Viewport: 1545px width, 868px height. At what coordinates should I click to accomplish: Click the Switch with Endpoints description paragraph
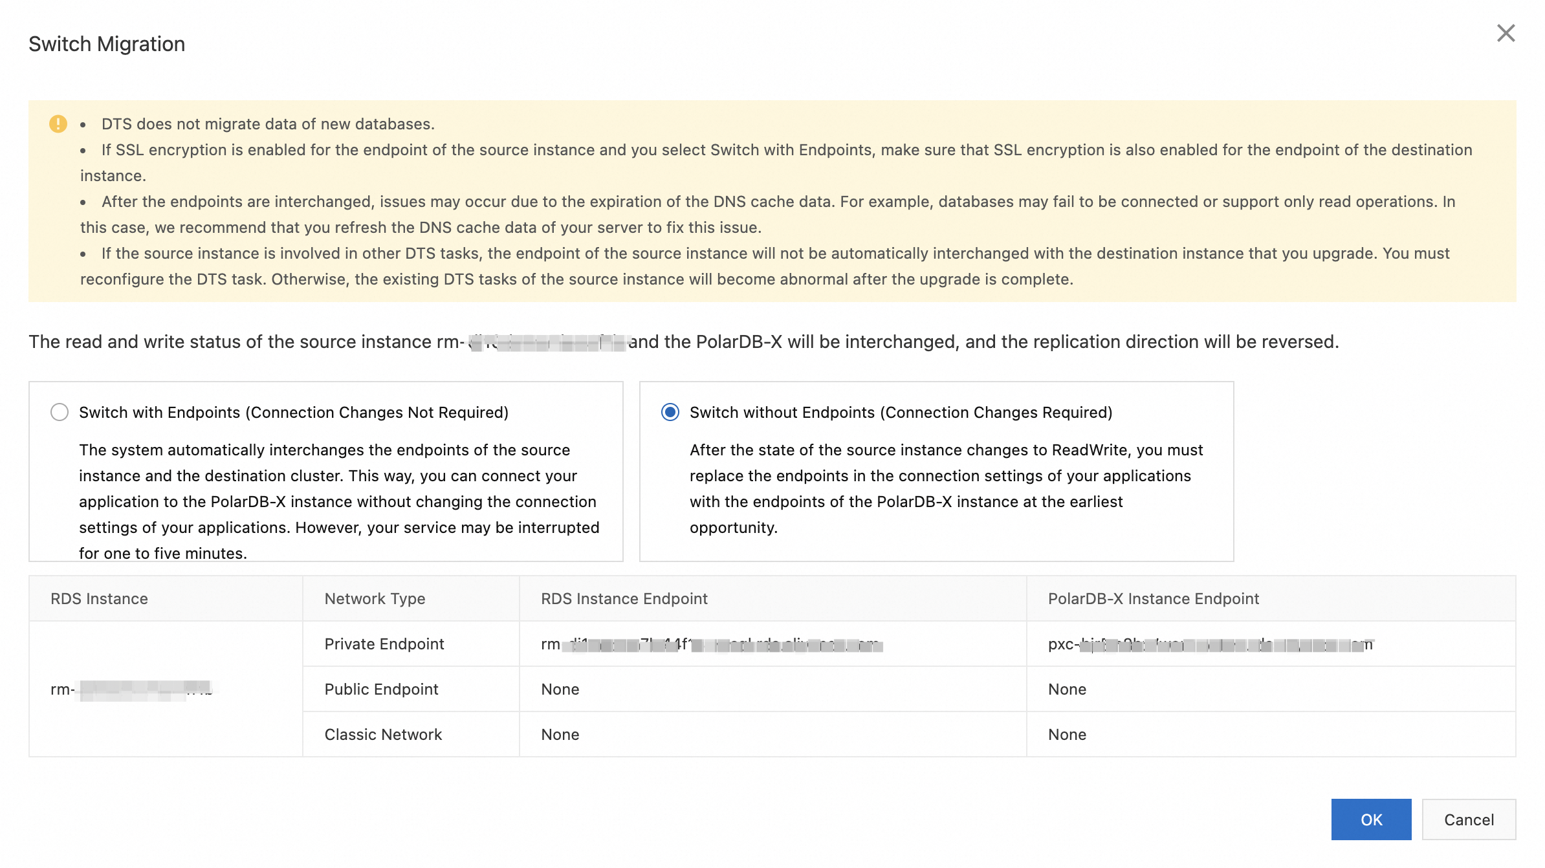click(338, 501)
